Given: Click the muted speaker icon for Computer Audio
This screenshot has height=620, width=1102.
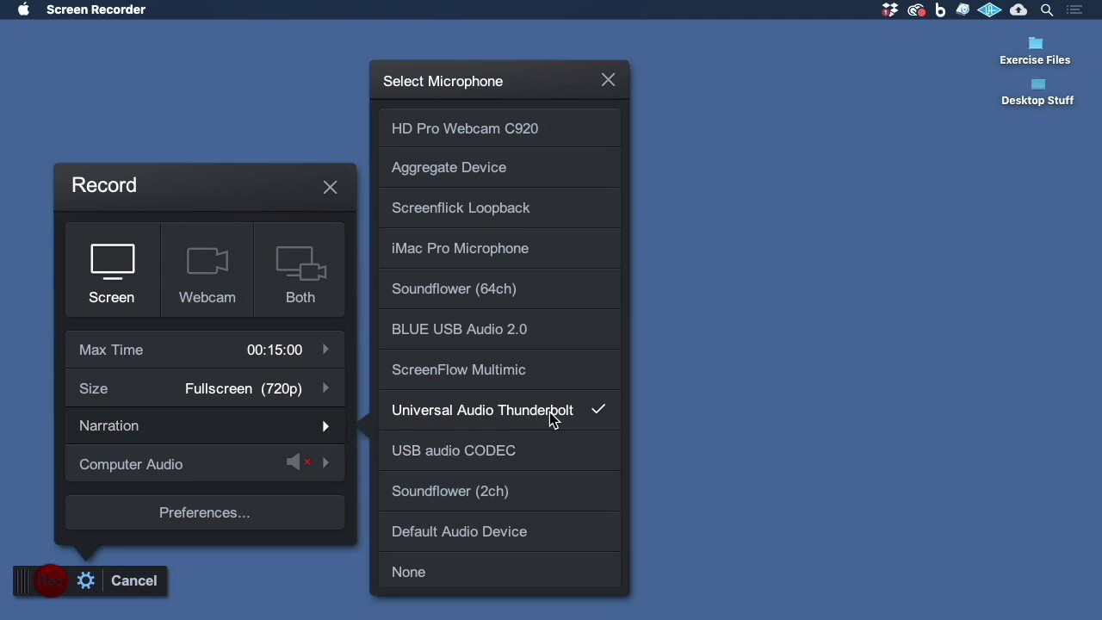Looking at the screenshot, I should [298, 463].
